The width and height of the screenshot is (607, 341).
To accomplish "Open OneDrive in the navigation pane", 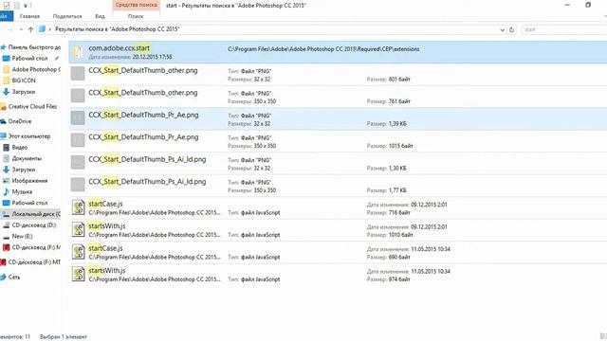I will pos(20,121).
